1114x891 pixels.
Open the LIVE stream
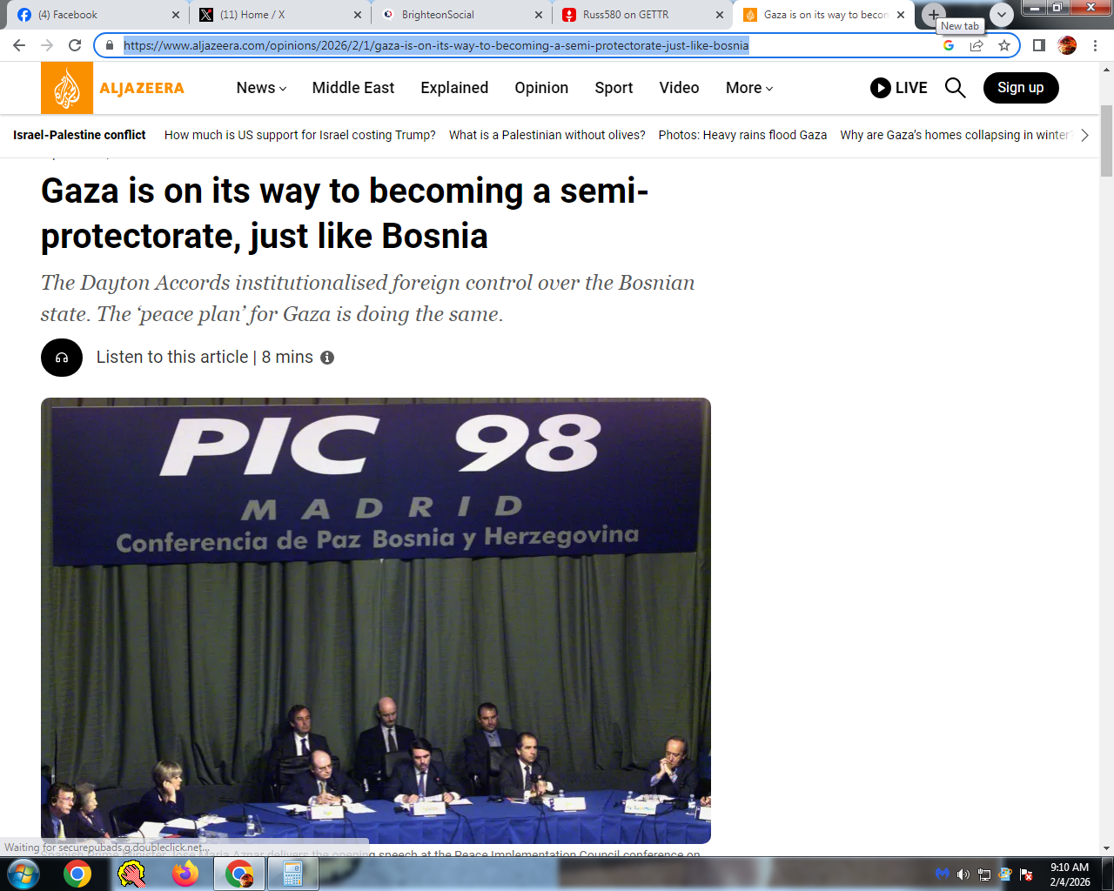pos(899,88)
